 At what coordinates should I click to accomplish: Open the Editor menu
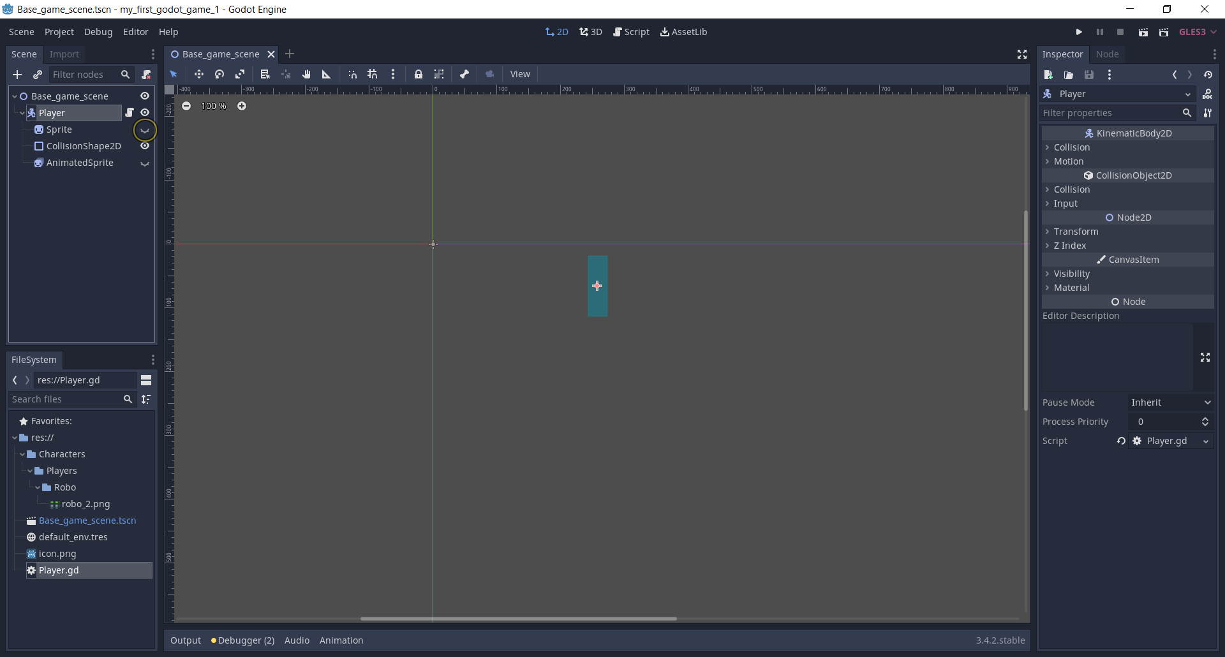135,32
